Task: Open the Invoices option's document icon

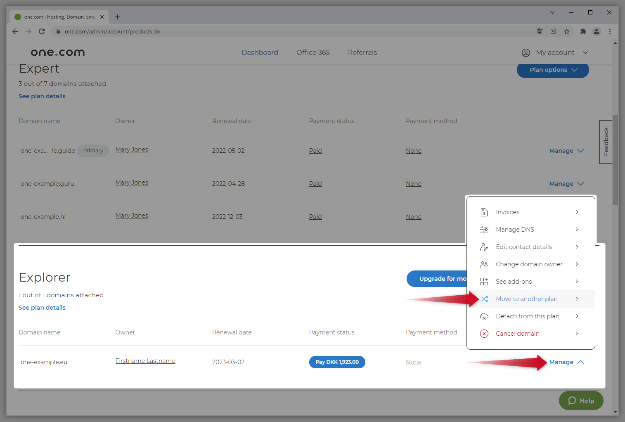Action: tap(484, 212)
